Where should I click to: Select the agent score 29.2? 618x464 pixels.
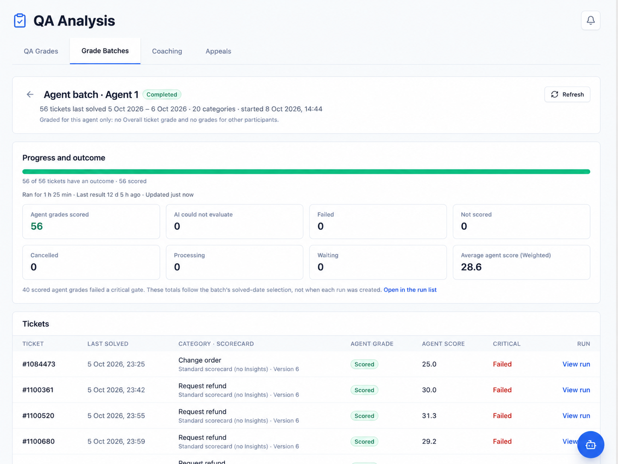pos(429,441)
